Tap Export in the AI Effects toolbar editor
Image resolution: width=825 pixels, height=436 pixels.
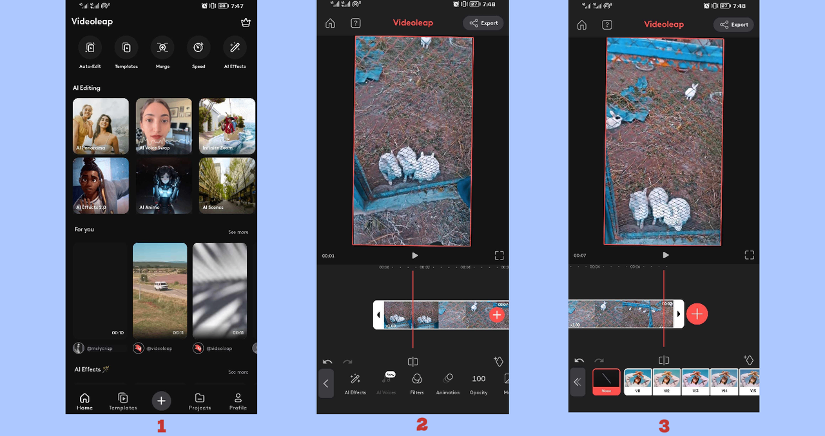click(483, 23)
